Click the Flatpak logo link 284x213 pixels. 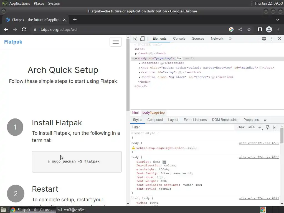point(13,42)
